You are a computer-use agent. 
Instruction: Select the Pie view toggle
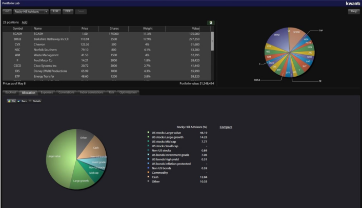(12, 101)
